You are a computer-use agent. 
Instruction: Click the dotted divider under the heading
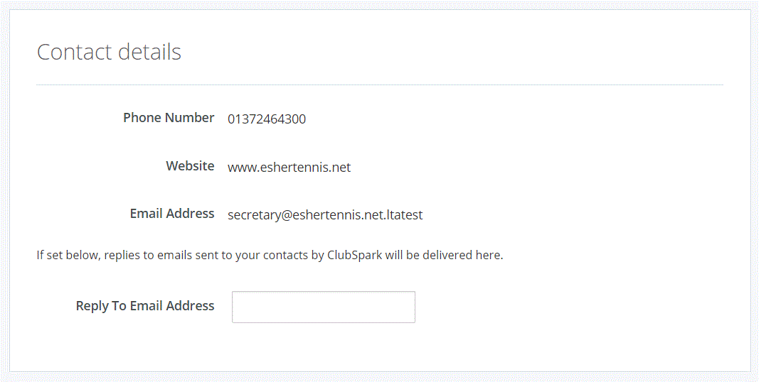(x=380, y=85)
